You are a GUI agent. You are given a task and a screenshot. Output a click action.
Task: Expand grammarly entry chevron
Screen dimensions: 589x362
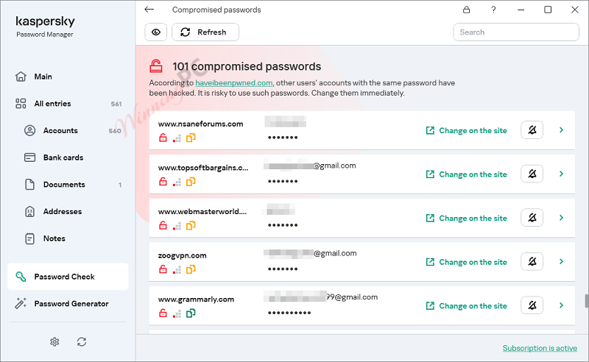(x=561, y=305)
